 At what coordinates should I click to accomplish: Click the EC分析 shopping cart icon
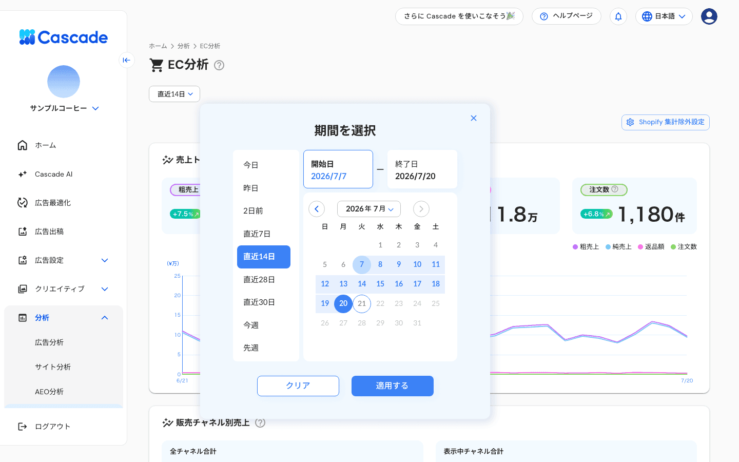(157, 65)
